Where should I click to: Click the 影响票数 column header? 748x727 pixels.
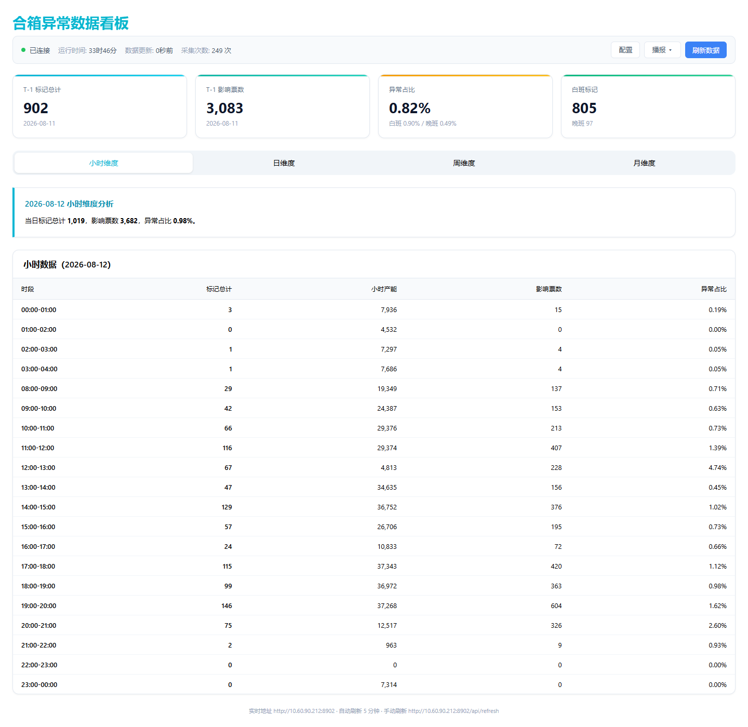[549, 289]
